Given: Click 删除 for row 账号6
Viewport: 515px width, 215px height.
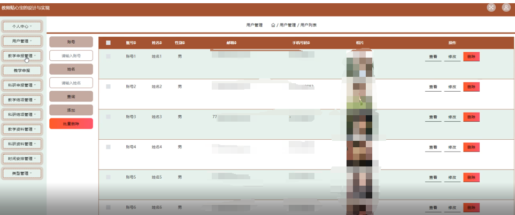Looking at the screenshot, I should coord(471,208).
